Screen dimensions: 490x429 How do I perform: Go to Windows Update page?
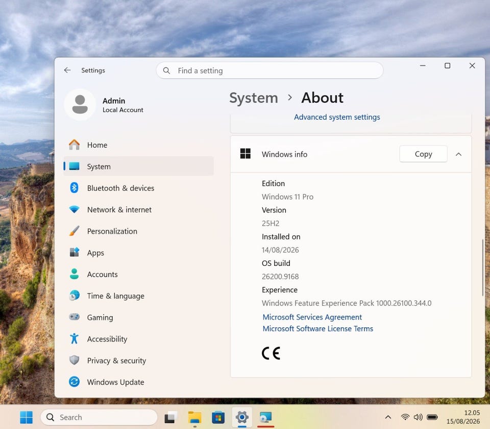138,382
